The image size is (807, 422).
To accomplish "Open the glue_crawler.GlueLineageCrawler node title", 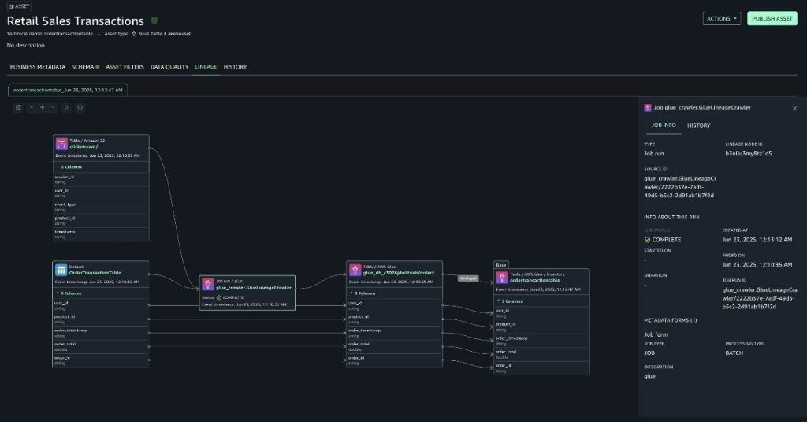I will click(x=254, y=288).
